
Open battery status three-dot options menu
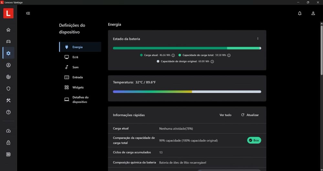point(258,39)
